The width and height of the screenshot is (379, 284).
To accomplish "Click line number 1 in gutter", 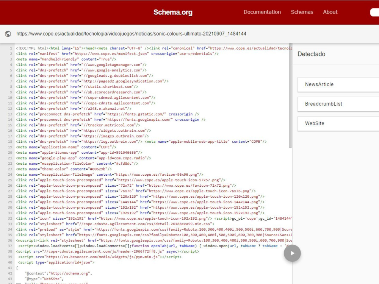I will (11, 48).
